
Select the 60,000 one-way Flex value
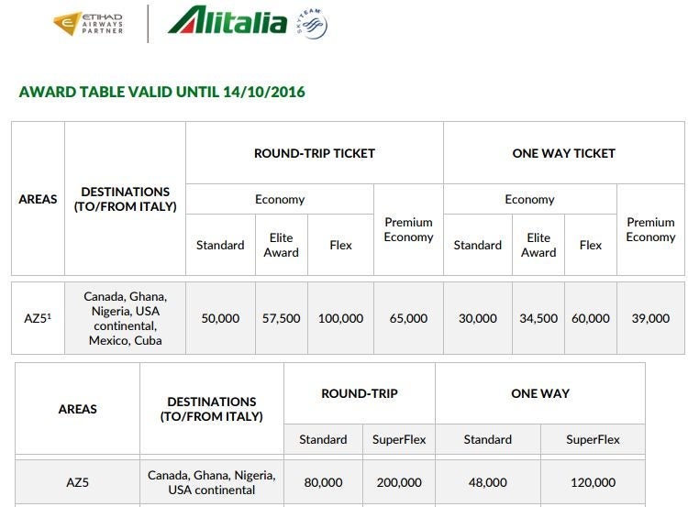point(591,318)
